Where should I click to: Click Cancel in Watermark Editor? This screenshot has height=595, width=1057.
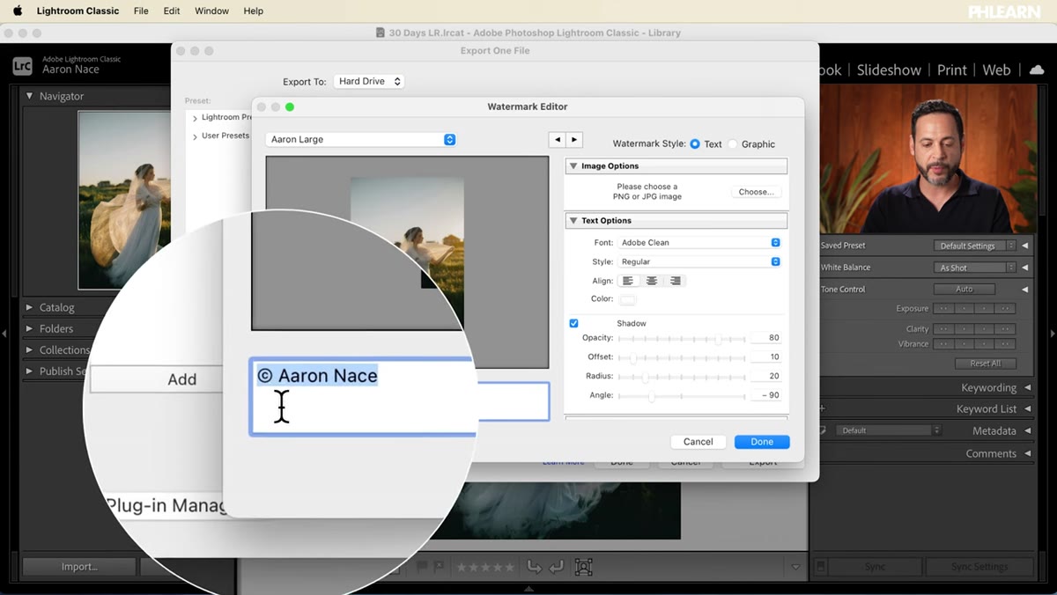point(698,442)
